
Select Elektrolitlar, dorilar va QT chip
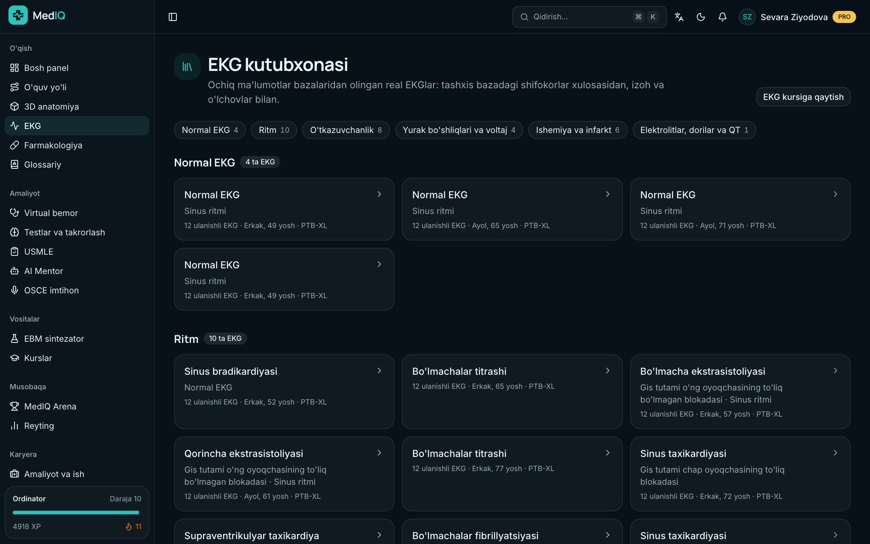point(694,130)
